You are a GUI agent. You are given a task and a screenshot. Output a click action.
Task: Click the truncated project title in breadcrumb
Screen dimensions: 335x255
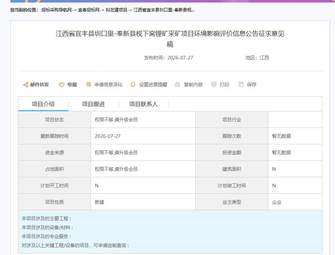click(164, 10)
